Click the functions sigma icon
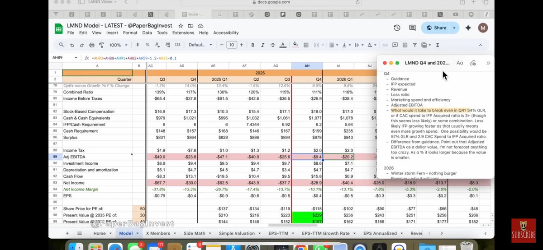The height and width of the screenshot is (250, 543). click(x=438, y=45)
